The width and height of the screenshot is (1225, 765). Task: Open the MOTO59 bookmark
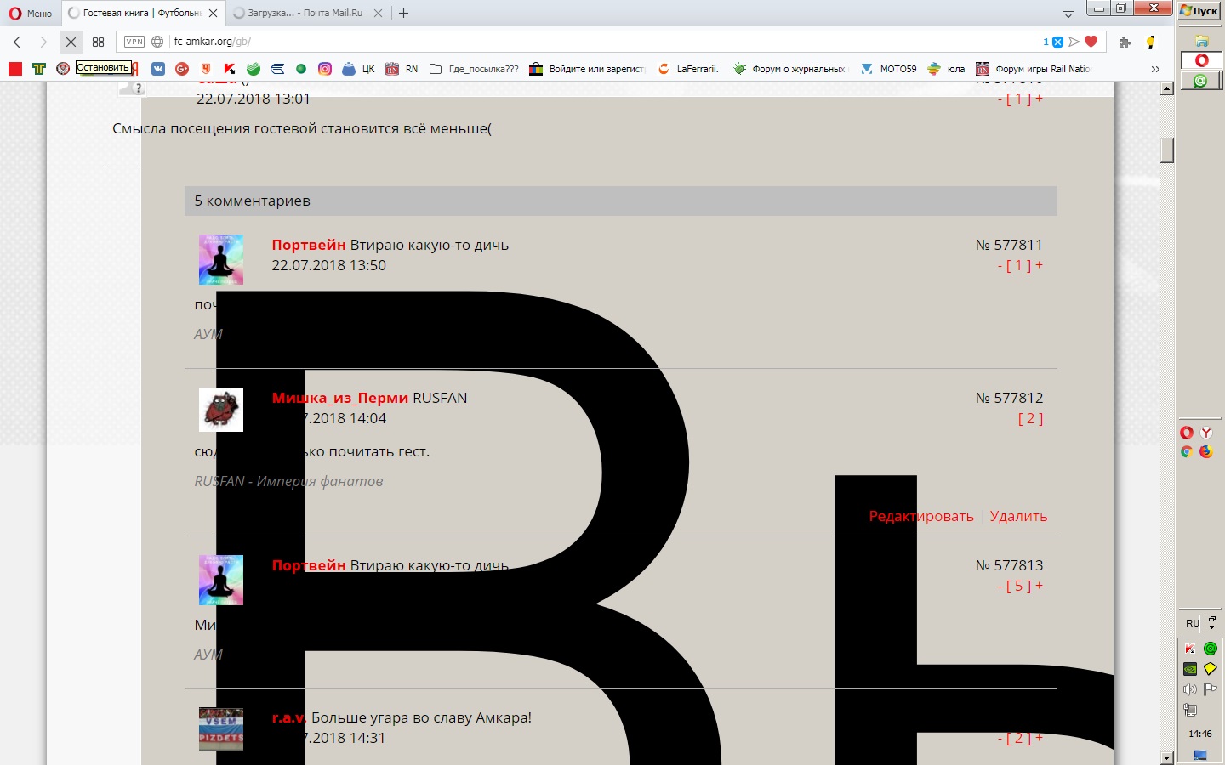coord(889,69)
